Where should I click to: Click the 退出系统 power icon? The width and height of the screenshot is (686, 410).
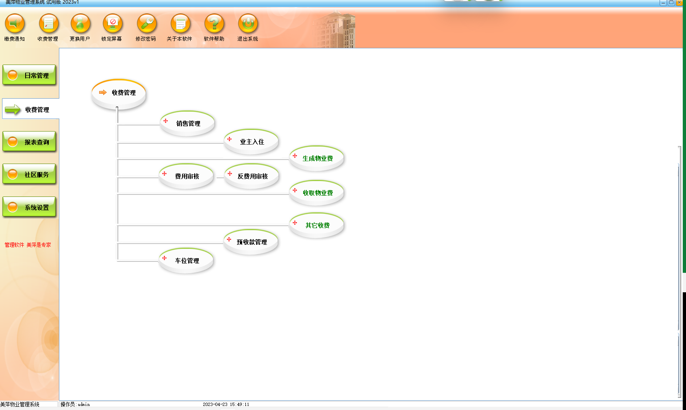[x=248, y=24]
